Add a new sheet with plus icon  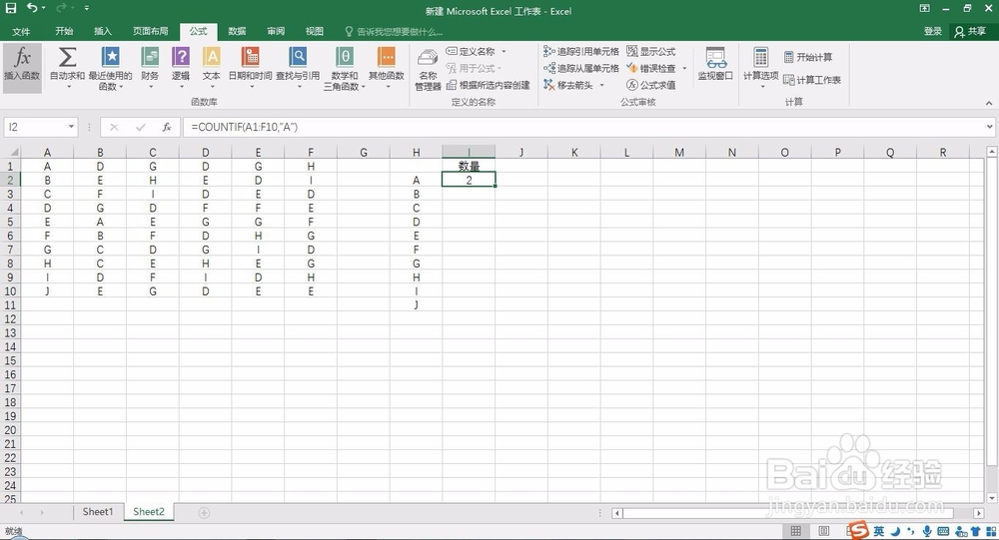pyautogui.click(x=204, y=513)
